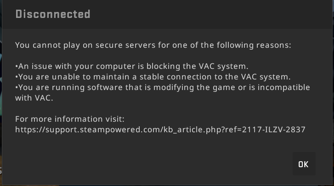
Task: Click the 'issue with your computer' bullet
Action: (132, 67)
